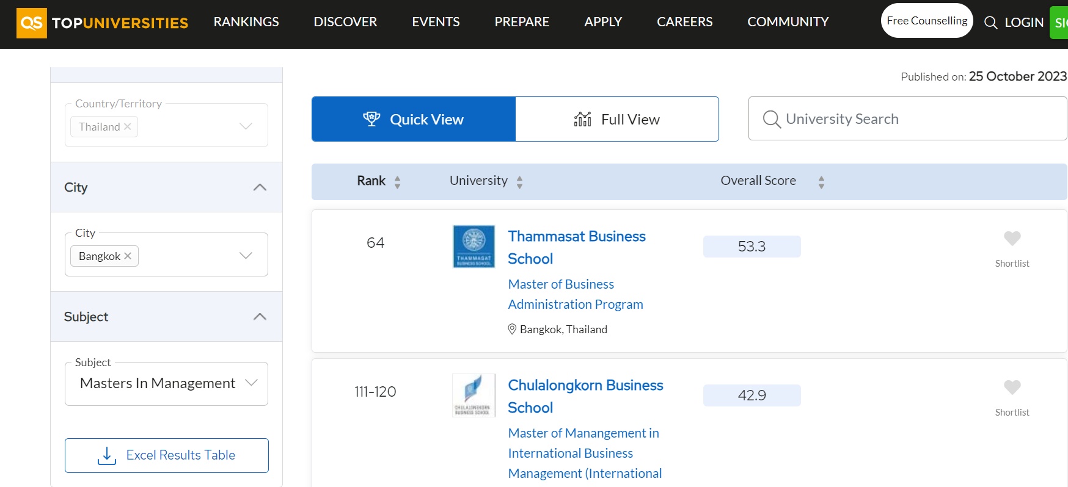Click the Thammasat overall score 53.3
Viewport: 1068px width, 487px height.
[752, 247]
